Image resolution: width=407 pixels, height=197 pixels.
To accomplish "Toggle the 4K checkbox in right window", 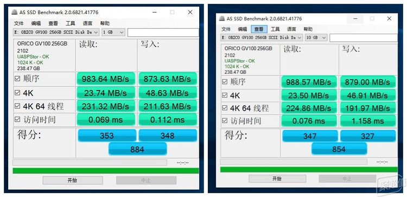I will 225,96.
